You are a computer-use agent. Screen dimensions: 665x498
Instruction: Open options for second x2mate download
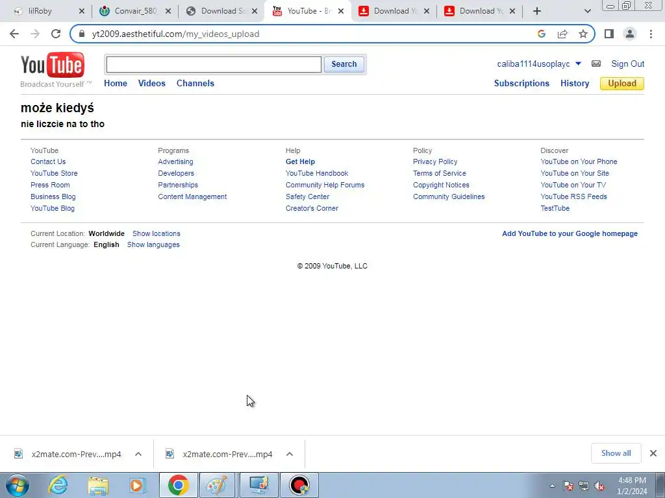pyautogui.click(x=290, y=454)
